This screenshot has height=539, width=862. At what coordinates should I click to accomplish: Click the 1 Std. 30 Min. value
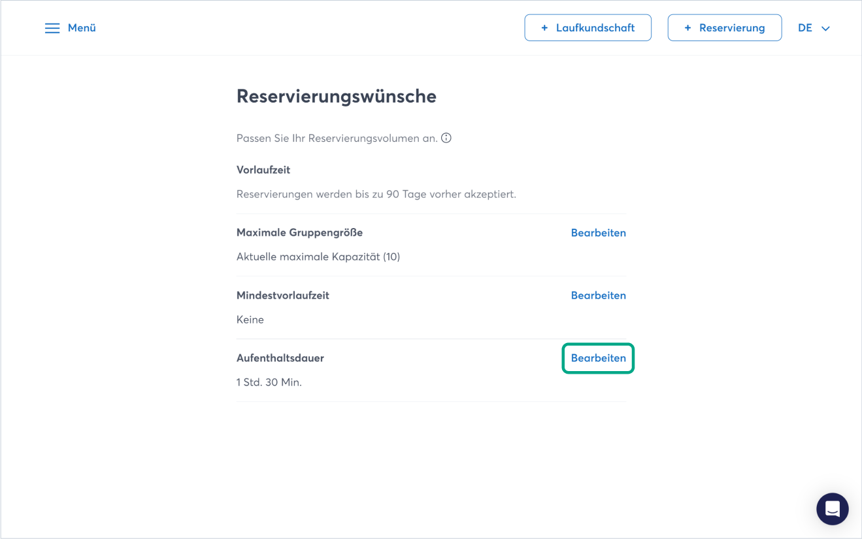tap(269, 382)
